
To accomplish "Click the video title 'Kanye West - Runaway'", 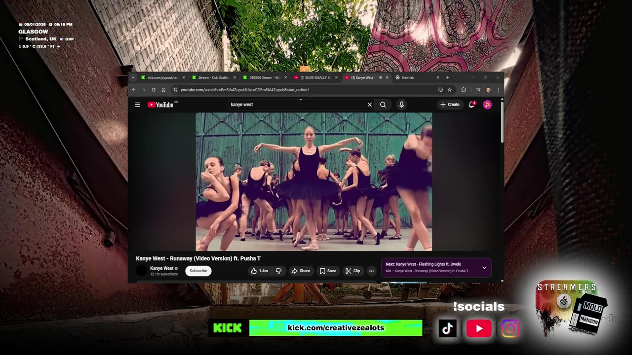I will tap(198, 258).
